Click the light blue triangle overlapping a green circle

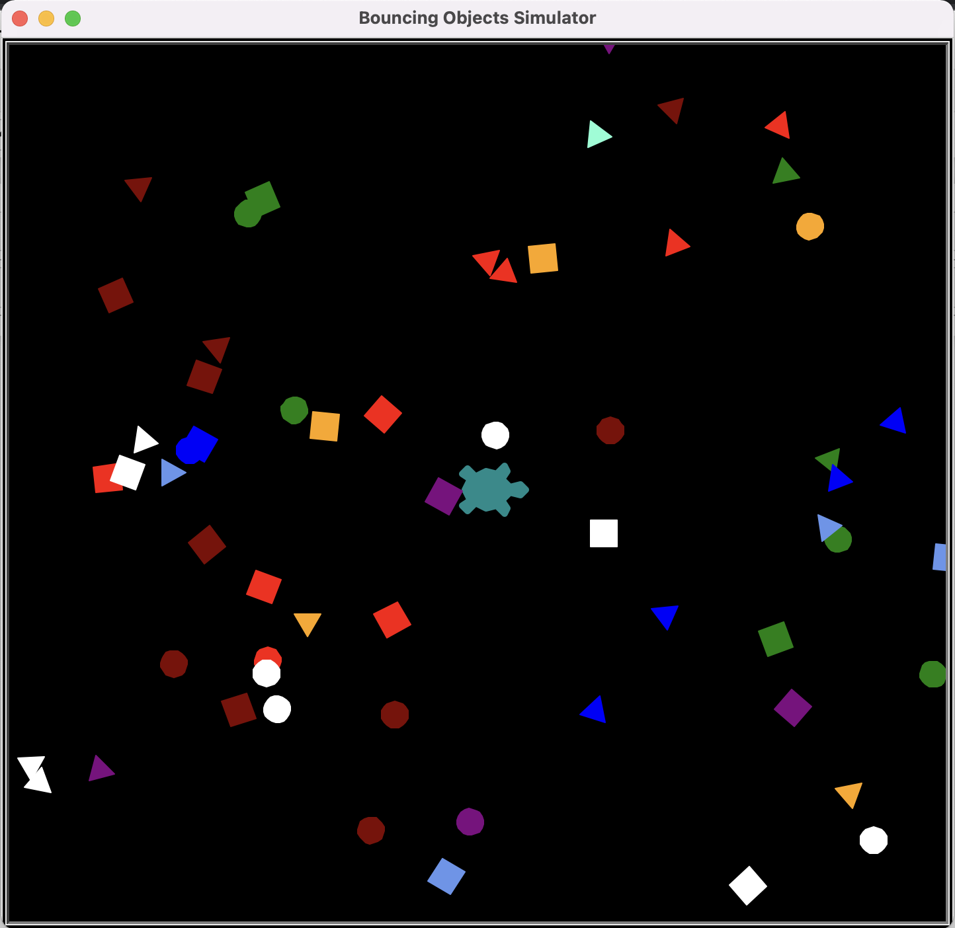tap(828, 527)
